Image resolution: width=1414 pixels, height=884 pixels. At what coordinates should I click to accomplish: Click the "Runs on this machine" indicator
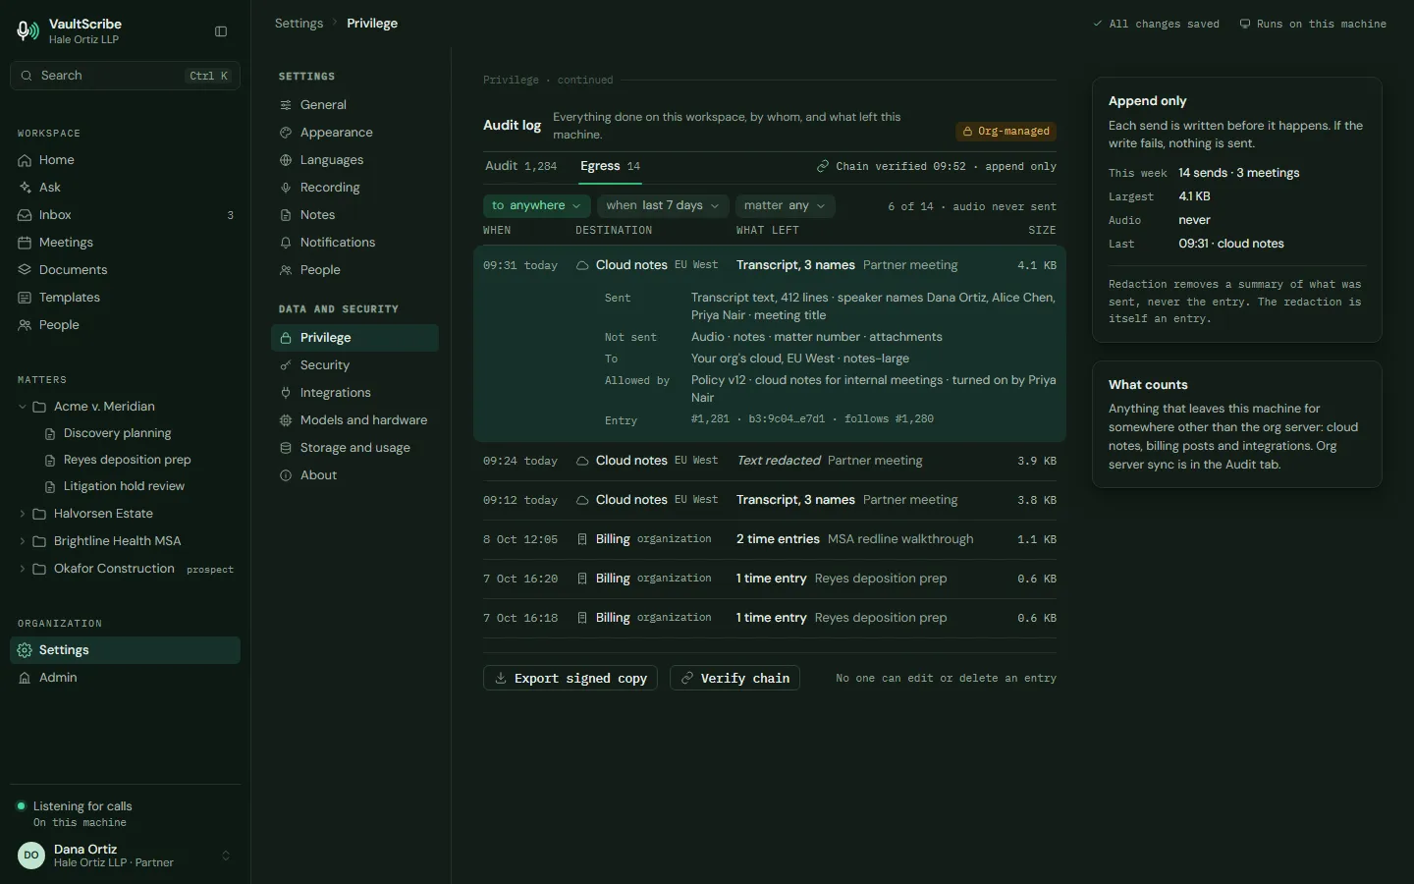[x=1313, y=24]
